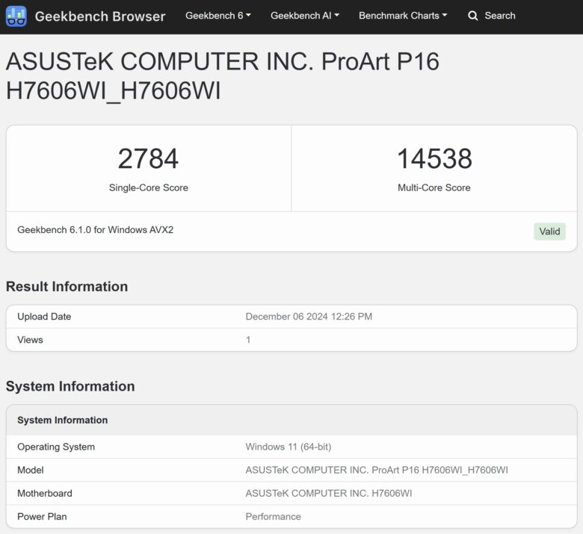Click the green Valid badge
Screen dimensions: 583x534
(549, 231)
